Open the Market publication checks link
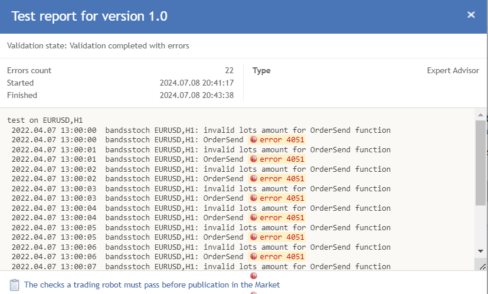Viewport: 488px width, 294px height. 152,285
